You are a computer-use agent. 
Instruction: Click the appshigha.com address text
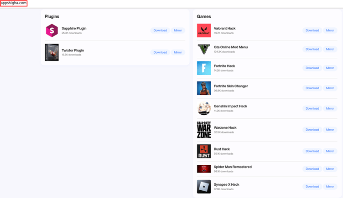click(14, 3)
